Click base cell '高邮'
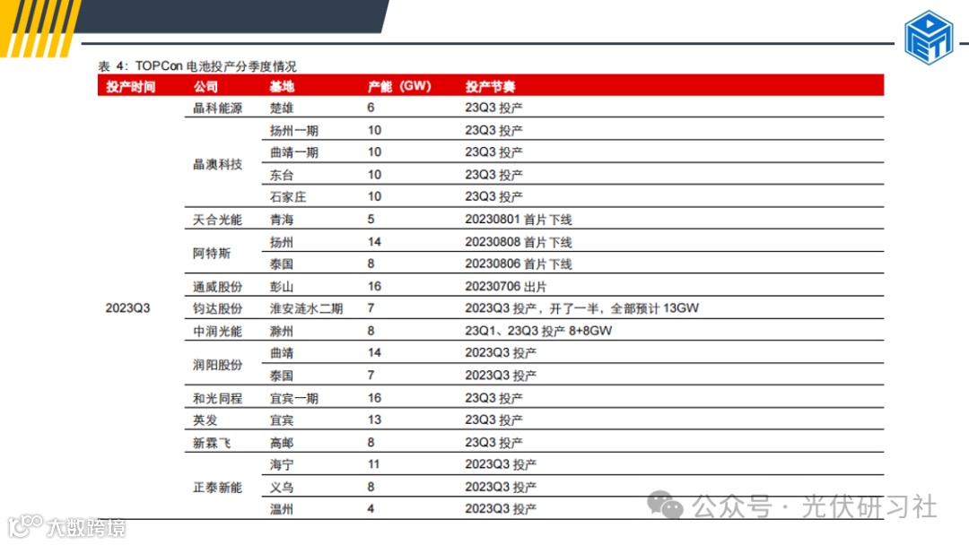Viewport: 969px width, 545px height. click(x=281, y=443)
